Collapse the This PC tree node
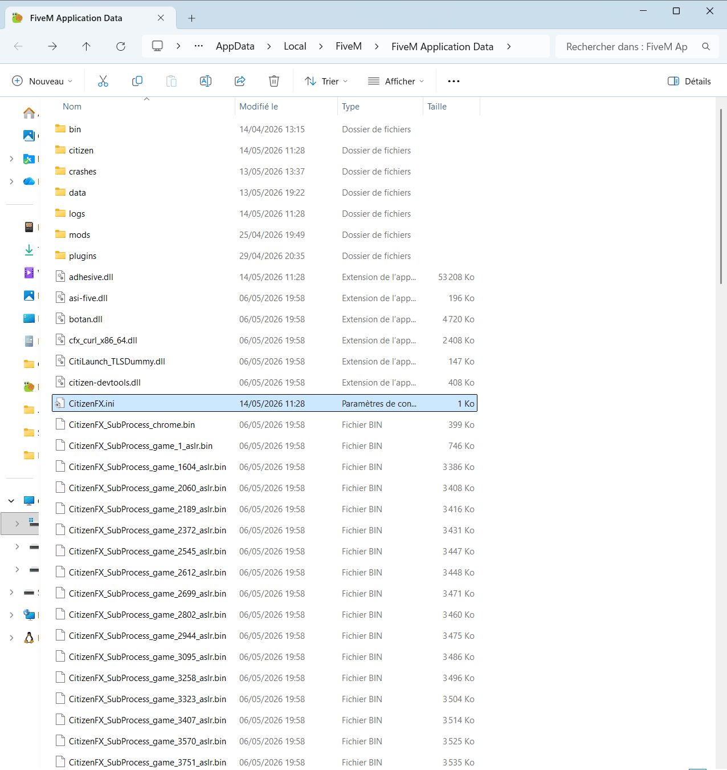Viewport: 727px width, 770px height. 11,500
